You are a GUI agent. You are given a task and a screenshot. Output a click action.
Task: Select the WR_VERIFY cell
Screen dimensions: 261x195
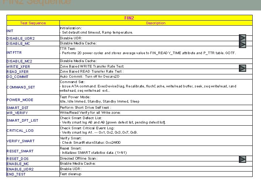pyautogui.click(x=33, y=113)
